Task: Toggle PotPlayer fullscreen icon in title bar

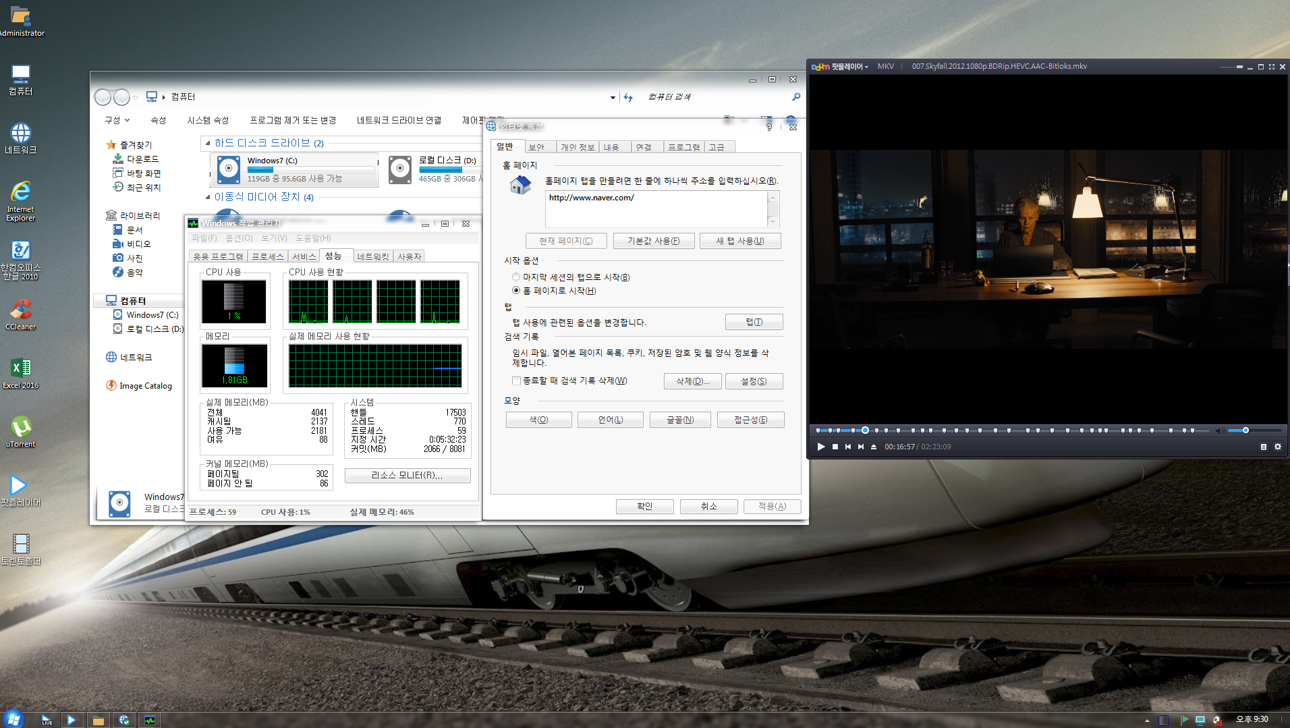Action: click(1272, 67)
